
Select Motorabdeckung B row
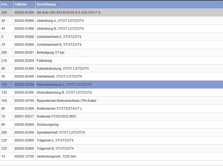pos(64,92)
